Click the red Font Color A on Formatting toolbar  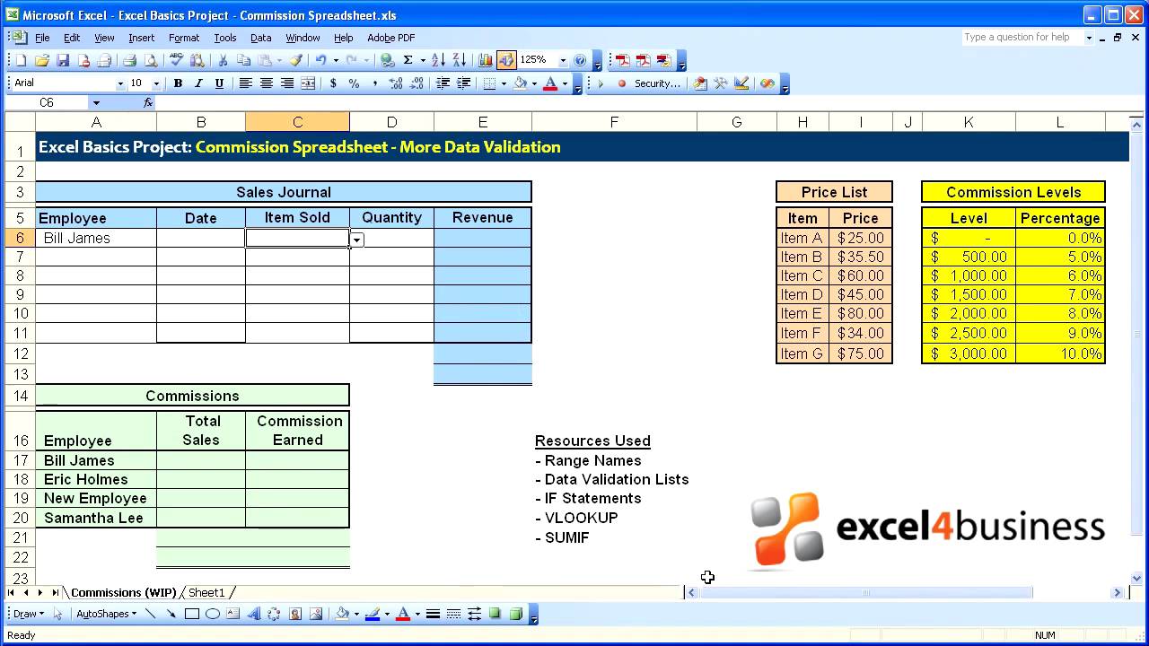550,83
